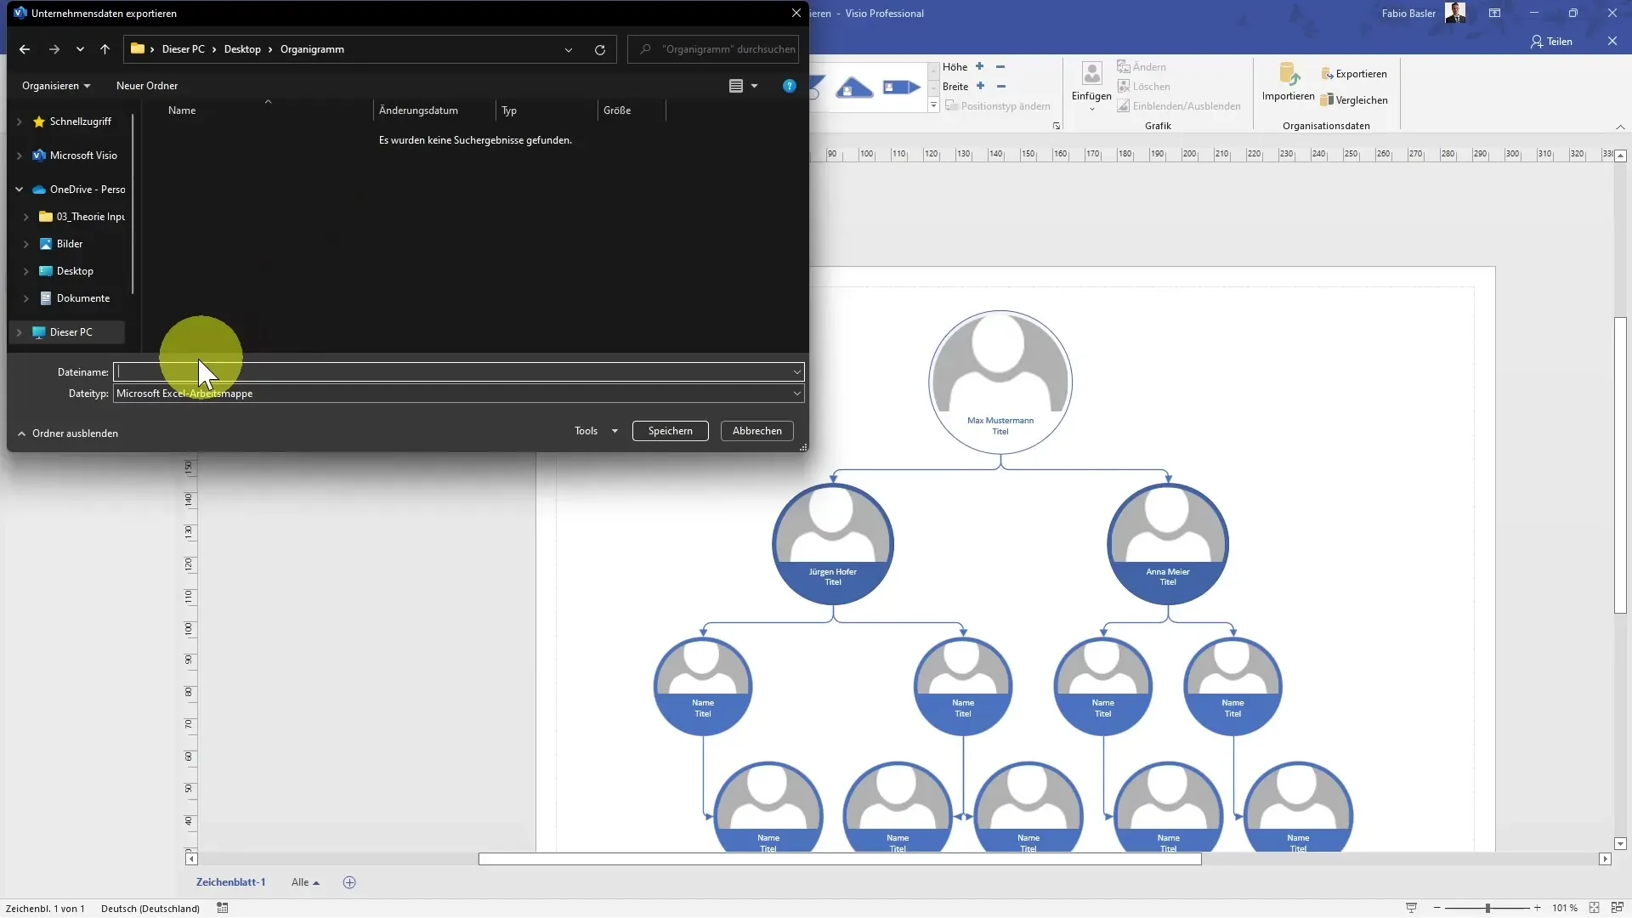Switch to the Zeichenblatt-1 page tab
The width and height of the screenshot is (1632, 918).
click(230, 882)
